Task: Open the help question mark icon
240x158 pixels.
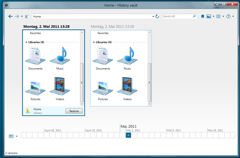Action: [228, 16]
